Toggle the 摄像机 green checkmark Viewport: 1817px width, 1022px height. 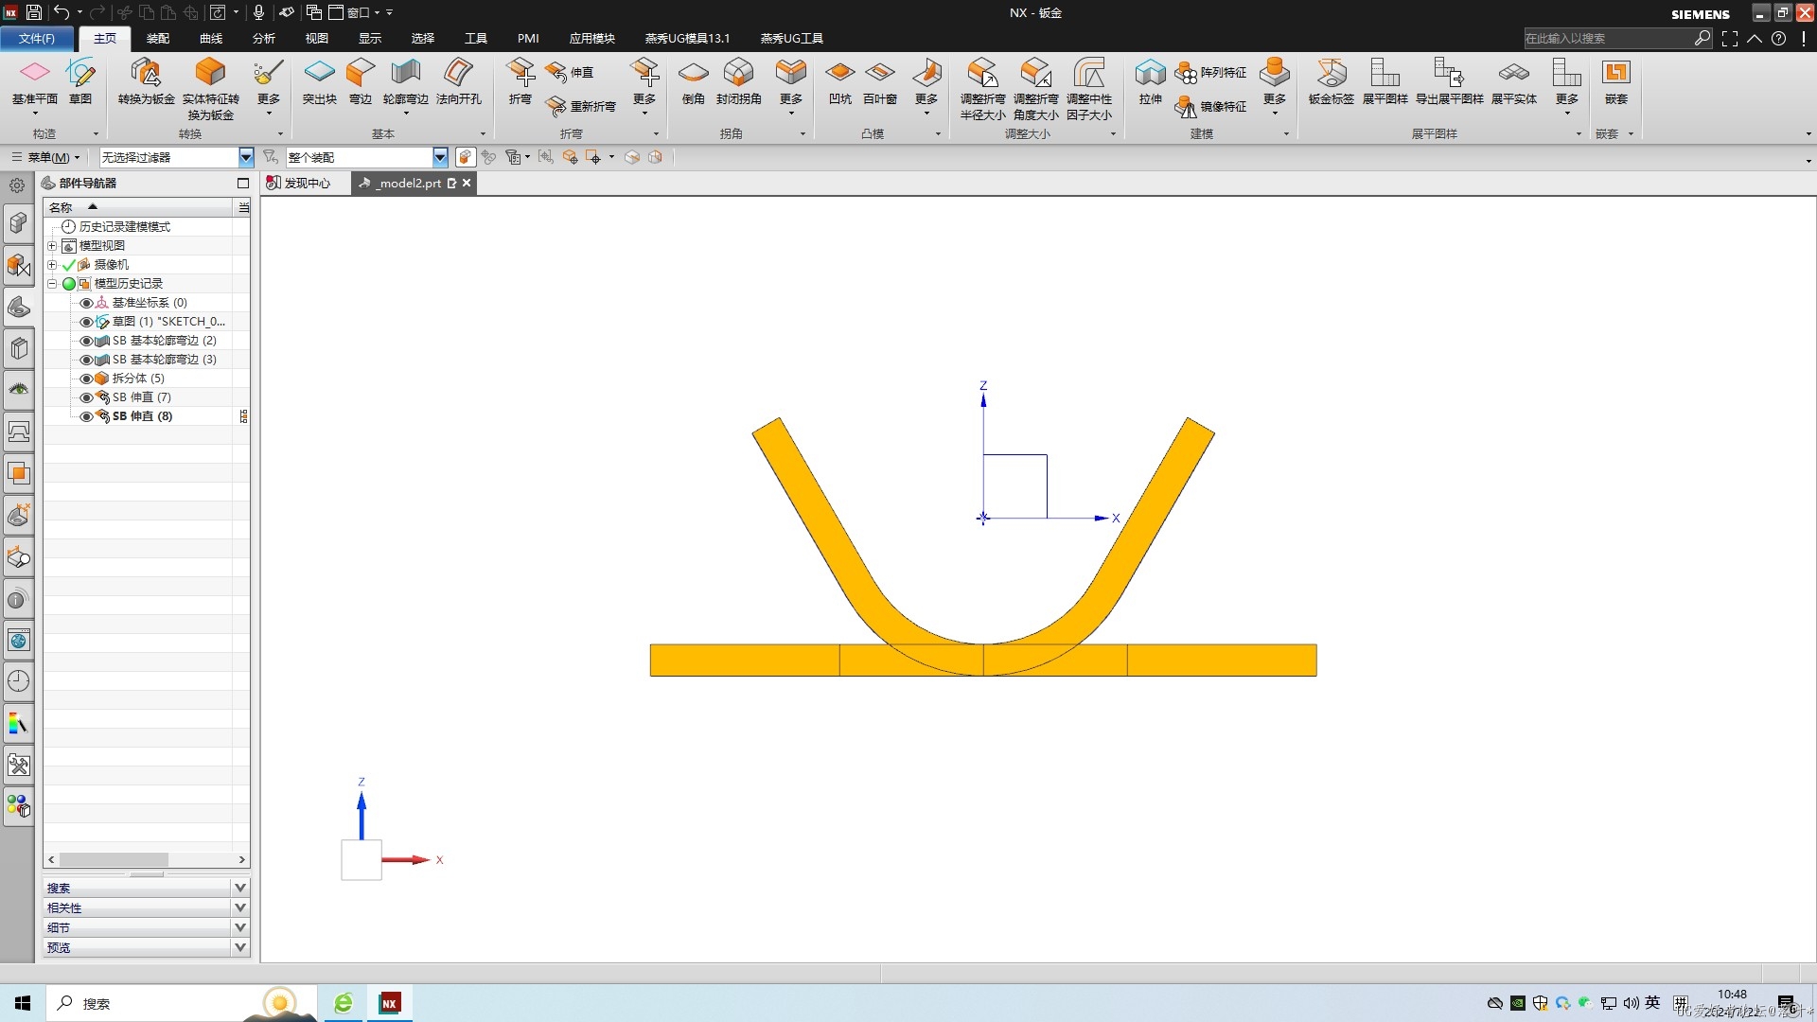click(68, 265)
